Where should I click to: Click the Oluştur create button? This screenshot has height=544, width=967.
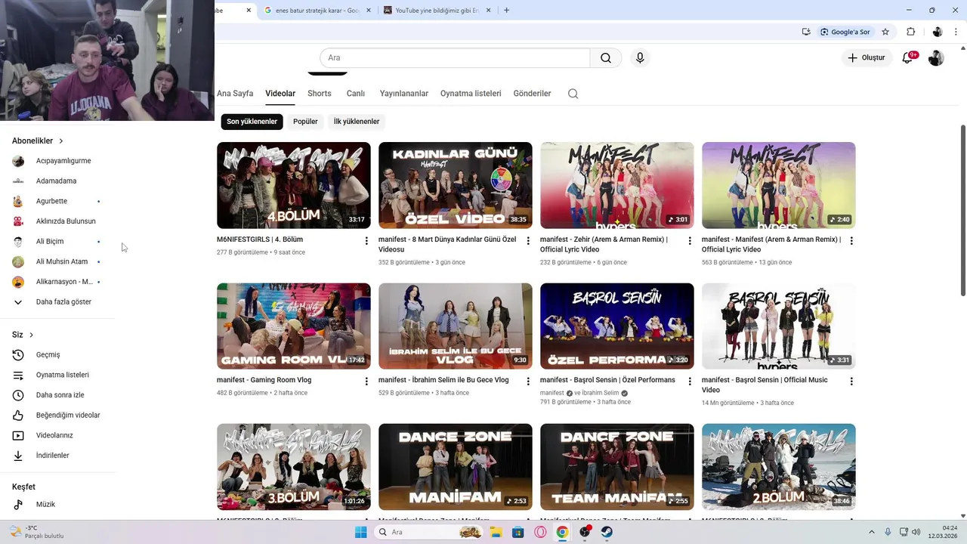866,57
